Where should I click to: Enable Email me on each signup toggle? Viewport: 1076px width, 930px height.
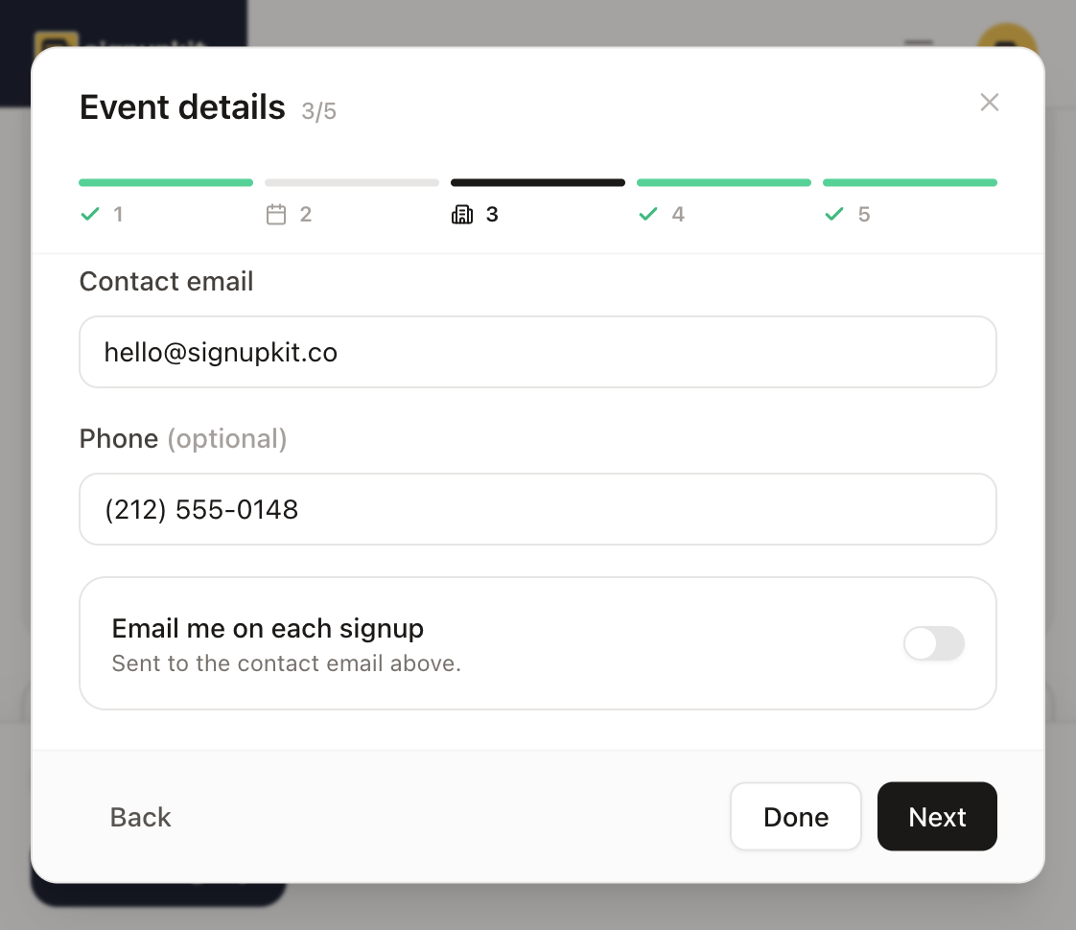pos(934,643)
